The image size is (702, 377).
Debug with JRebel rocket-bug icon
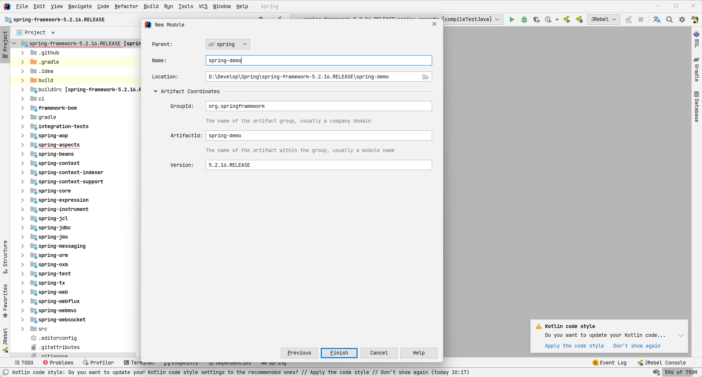(x=580, y=20)
